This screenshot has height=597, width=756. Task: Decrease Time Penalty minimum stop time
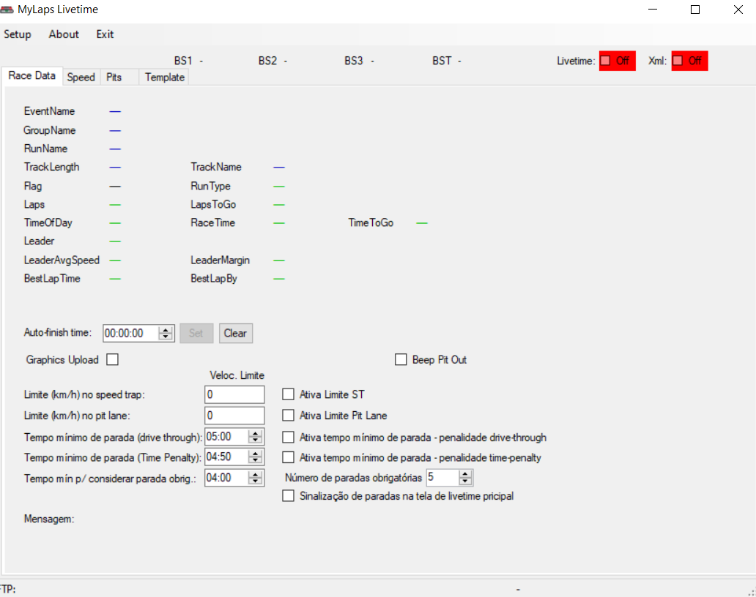click(256, 460)
